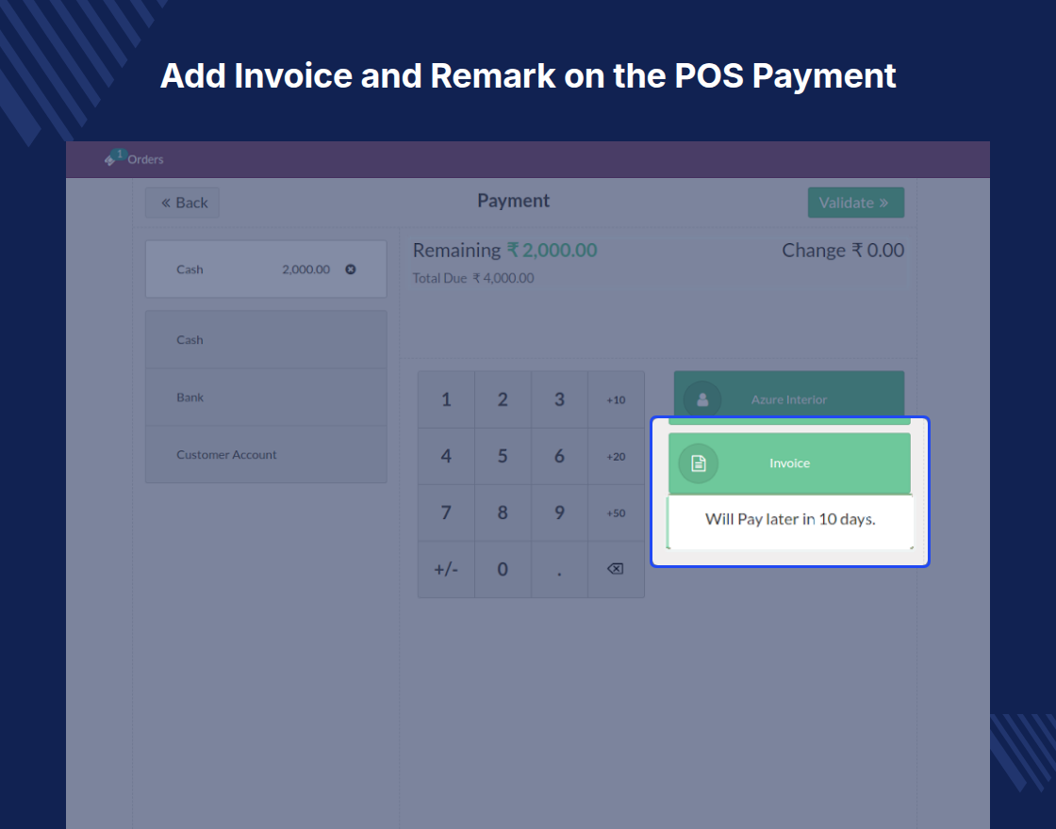This screenshot has height=829, width=1056.
Task: Tap numpad key 7
Action: tap(446, 512)
